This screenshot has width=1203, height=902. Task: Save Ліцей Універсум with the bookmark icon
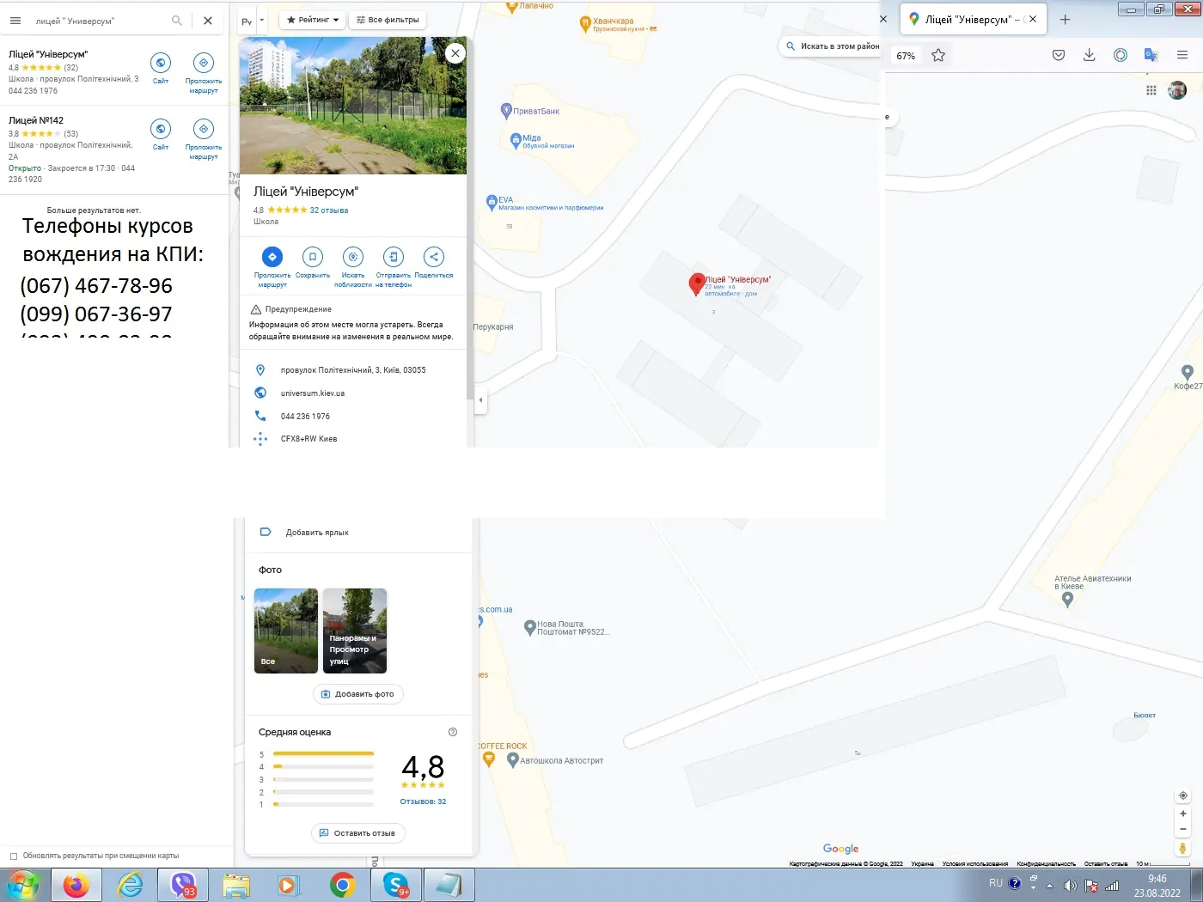(x=313, y=256)
